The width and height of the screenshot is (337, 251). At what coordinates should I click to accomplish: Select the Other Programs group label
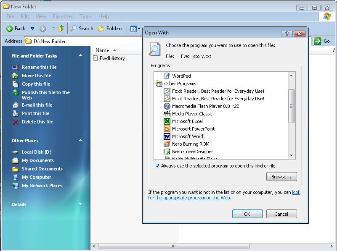(x=181, y=84)
